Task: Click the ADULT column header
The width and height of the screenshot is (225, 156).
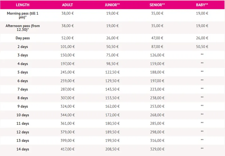Action: coord(67,5)
